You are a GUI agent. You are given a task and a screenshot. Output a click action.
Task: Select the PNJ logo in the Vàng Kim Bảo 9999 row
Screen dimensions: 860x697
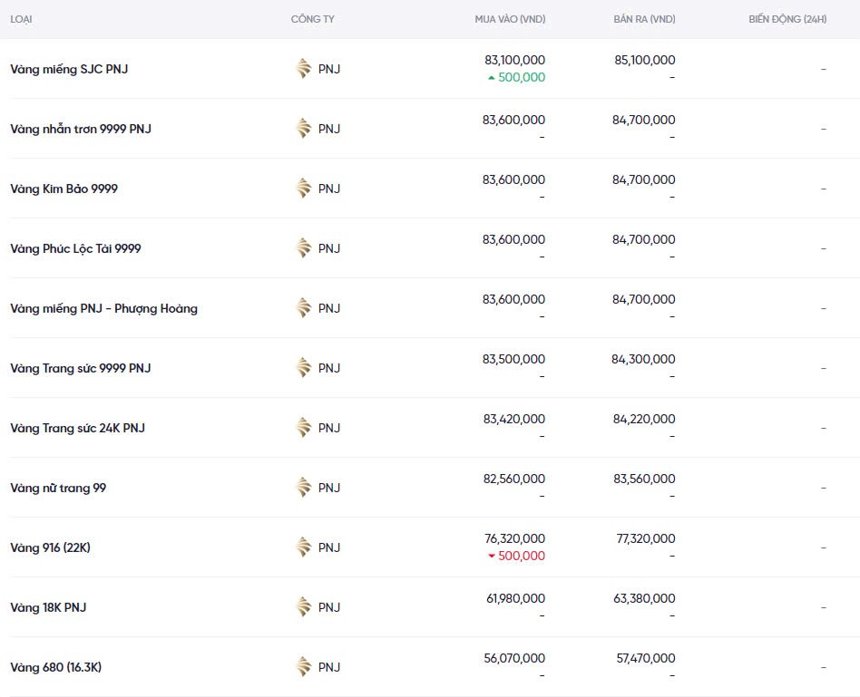click(304, 189)
